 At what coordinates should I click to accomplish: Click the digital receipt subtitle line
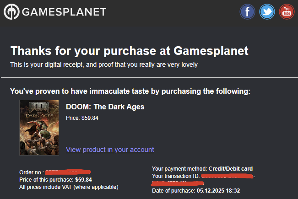(104, 65)
